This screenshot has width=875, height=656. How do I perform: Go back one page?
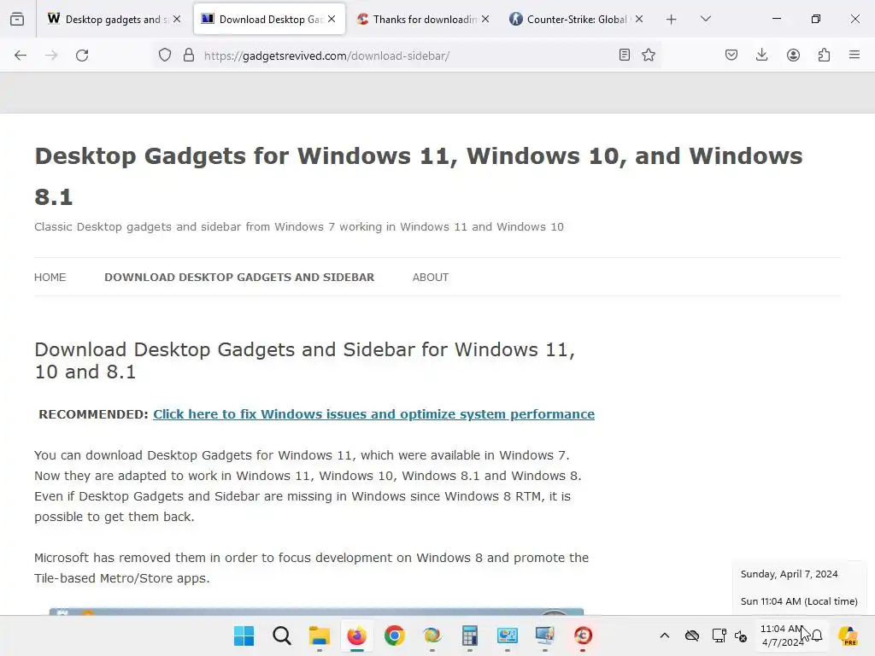pyautogui.click(x=21, y=56)
